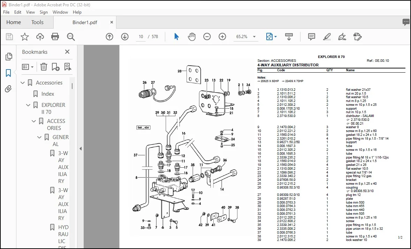Open the View menu

click(x=30, y=12)
